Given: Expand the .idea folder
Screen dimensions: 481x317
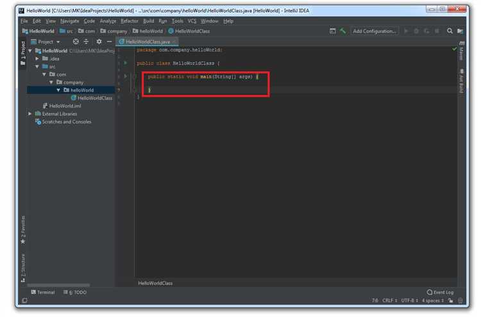Looking at the screenshot, I should tap(37, 58).
